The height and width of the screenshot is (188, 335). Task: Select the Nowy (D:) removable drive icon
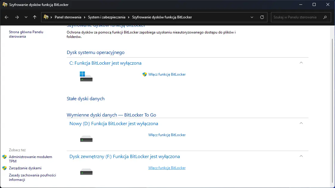click(86, 138)
